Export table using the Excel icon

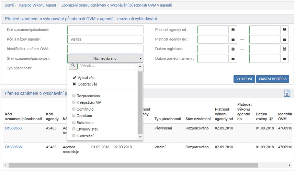[x=287, y=93]
